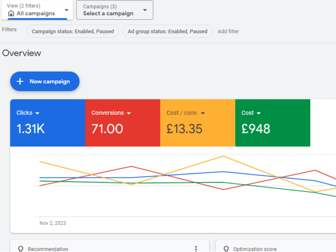Image resolution: width=336 pixels, height=252 pixels.
Task: Click the Optimization score lightbulb icon
Action: coord(226,249)
